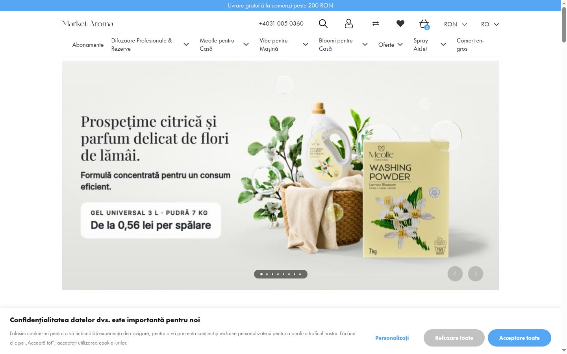Open the shopping basket icon
This screenshot has width=567, height=354.
424,24
